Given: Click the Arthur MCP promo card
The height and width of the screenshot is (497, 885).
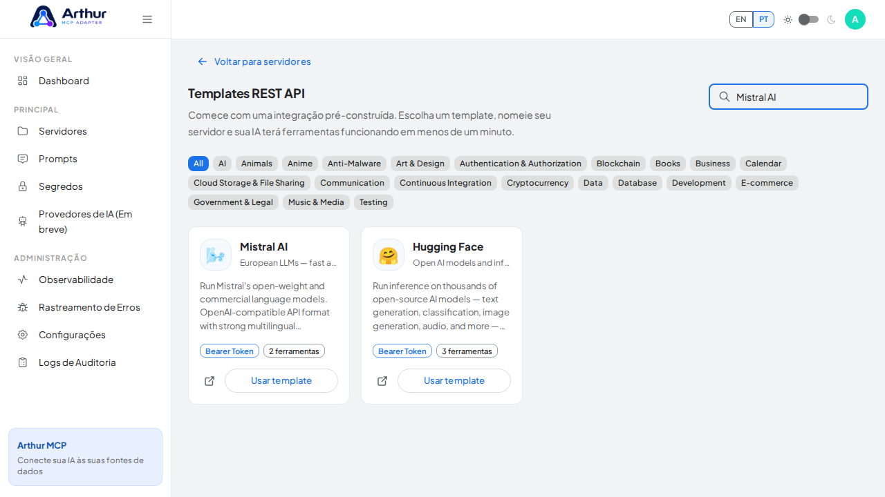Looking at the screenshot, I should [x=85, y=457].
